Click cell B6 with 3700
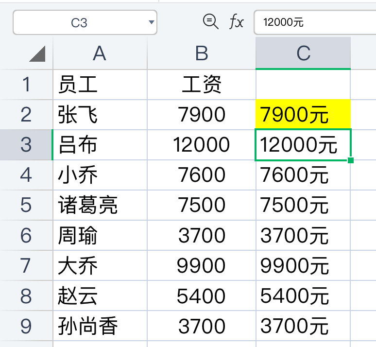 202,235
